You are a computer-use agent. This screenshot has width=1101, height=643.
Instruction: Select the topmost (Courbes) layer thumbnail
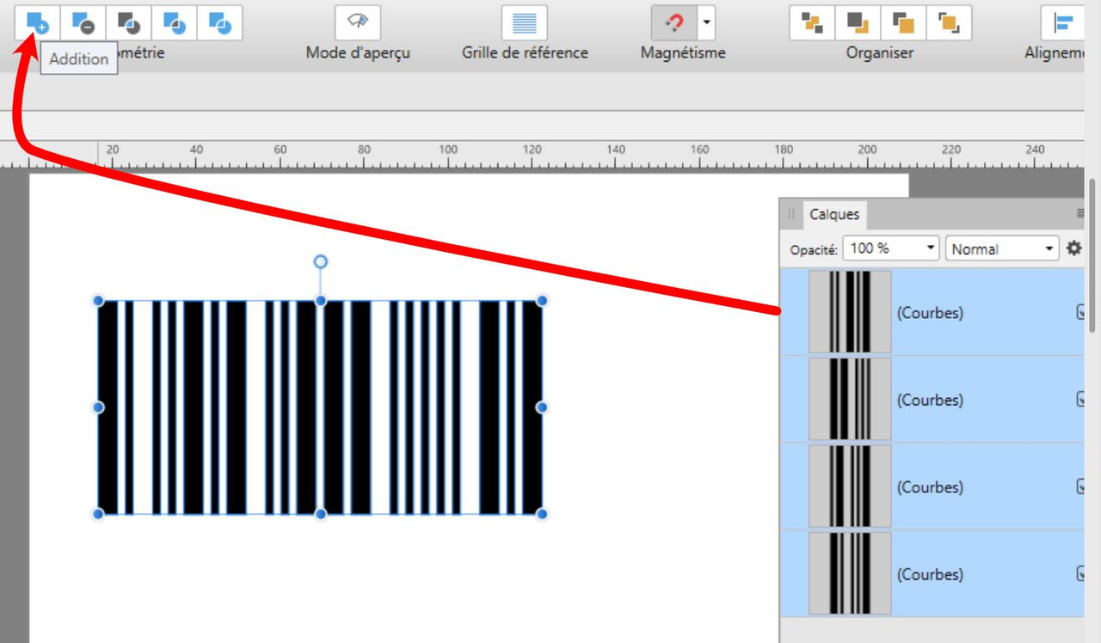(x=850, y=312)
